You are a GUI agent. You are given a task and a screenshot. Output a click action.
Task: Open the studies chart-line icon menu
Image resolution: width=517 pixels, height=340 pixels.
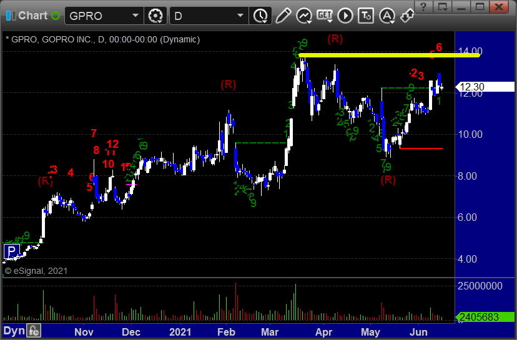tap(303, 16)
